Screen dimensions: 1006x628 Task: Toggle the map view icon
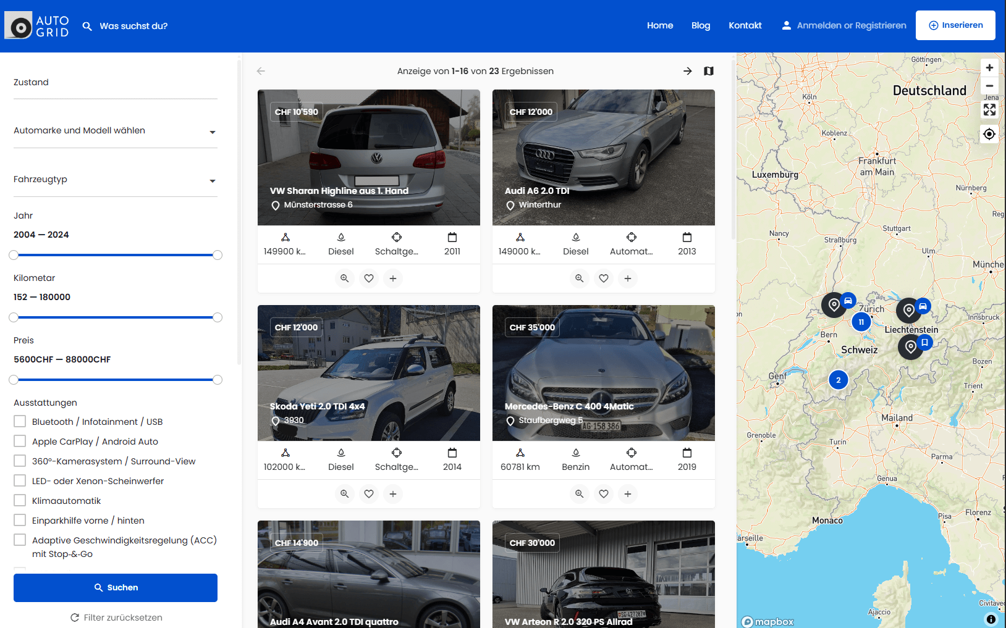tap(709, 71)
